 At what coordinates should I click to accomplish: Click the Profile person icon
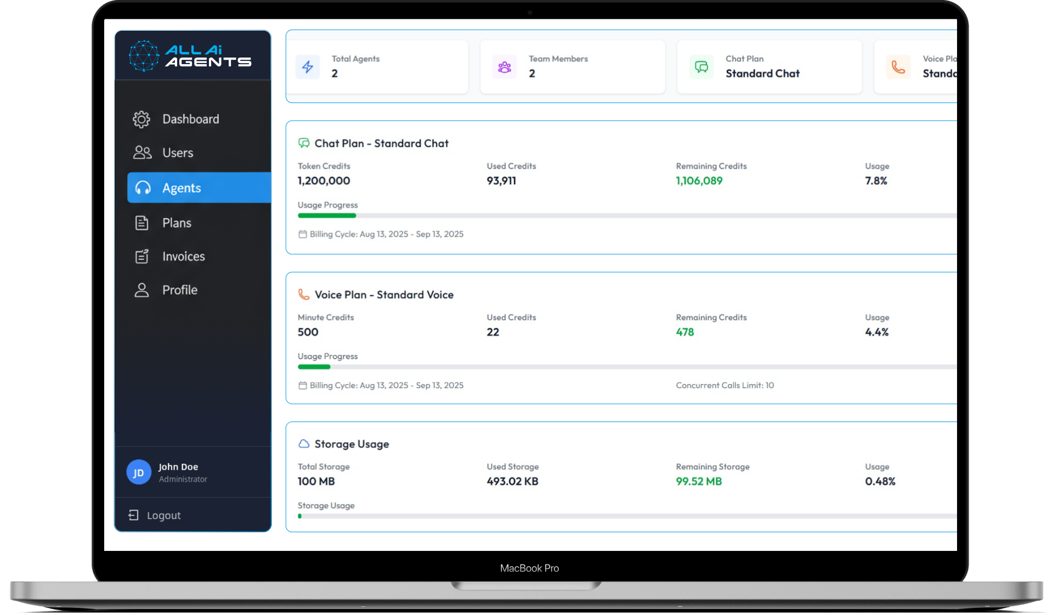point(141,290)
